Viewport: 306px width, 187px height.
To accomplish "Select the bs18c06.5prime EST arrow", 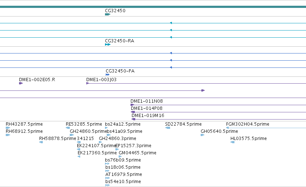I will click(108, 171).
